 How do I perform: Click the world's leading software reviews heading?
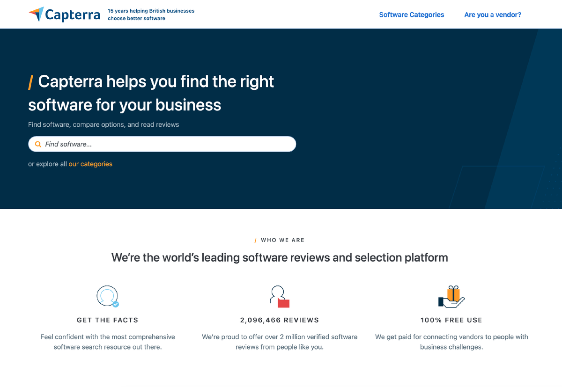coord(280,257)
